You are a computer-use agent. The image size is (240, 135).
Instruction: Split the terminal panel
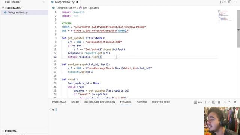pyautogui.click(x=214, y=102)
